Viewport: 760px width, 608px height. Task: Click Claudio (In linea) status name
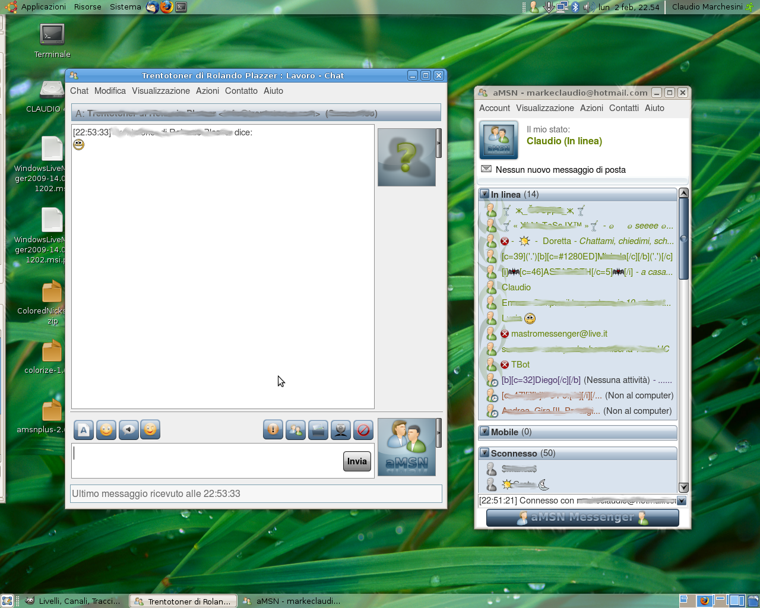click(x=564, y=141)
